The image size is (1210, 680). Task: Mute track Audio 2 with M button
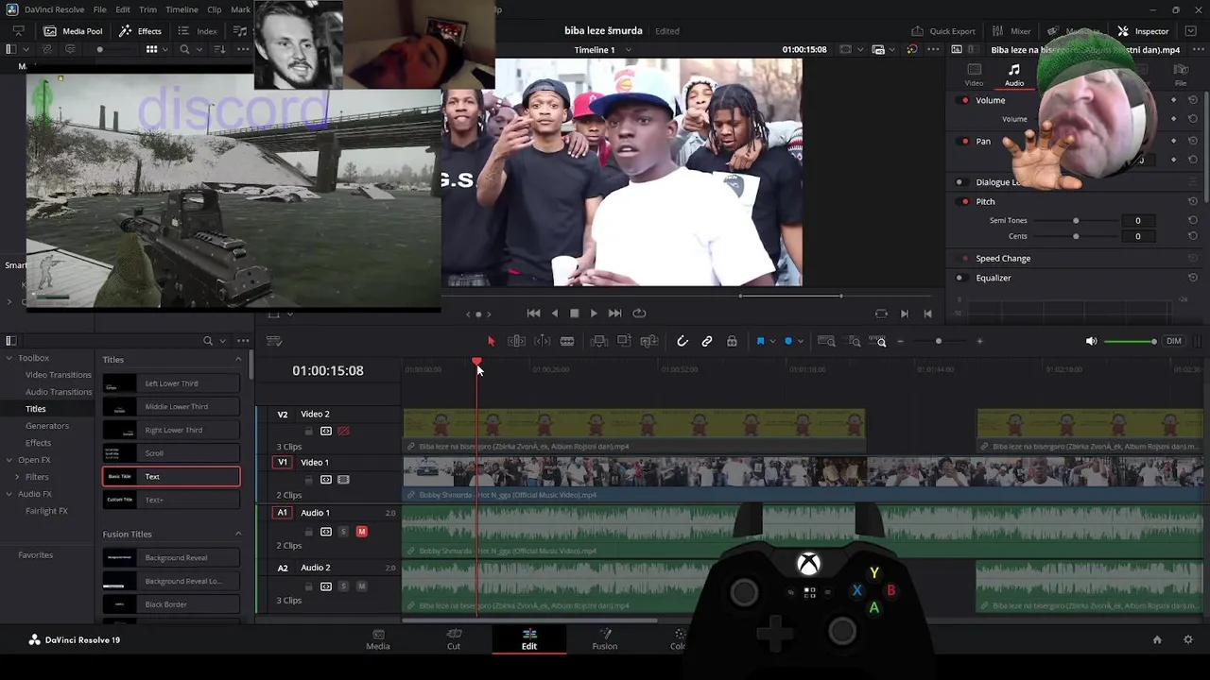tap(361, 586)
